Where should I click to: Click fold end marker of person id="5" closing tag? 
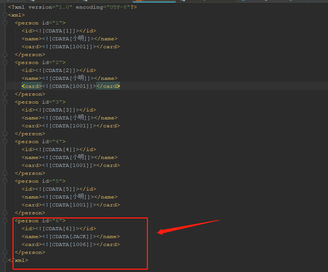point(5,213)
